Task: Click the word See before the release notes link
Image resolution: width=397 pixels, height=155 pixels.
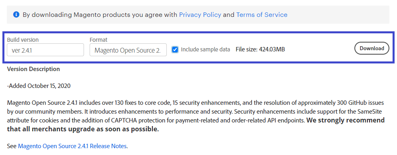Action: (x=12, y=146)
